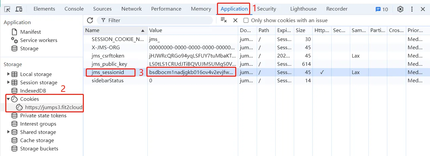
Task: Expand the Shared storage node
Action: point(9,132)
